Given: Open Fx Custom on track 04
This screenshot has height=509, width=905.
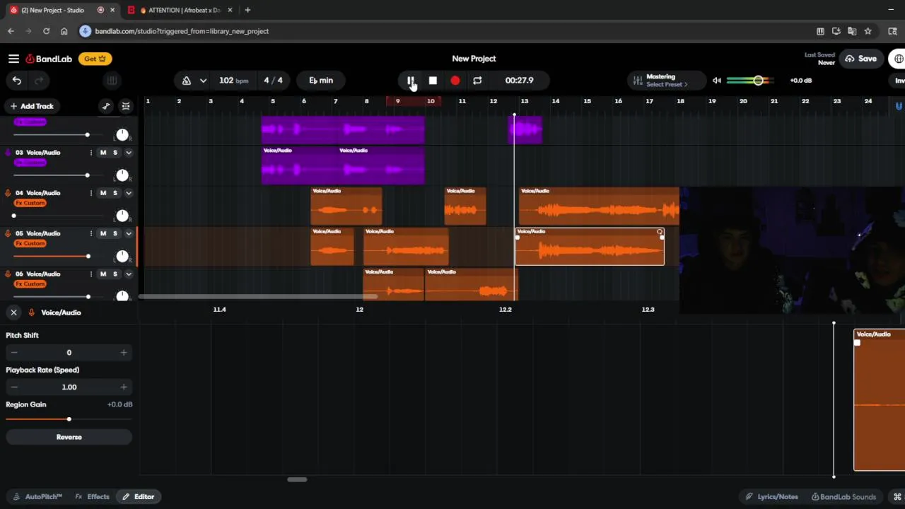Looking at the screenshot, I should click(30, 203).
